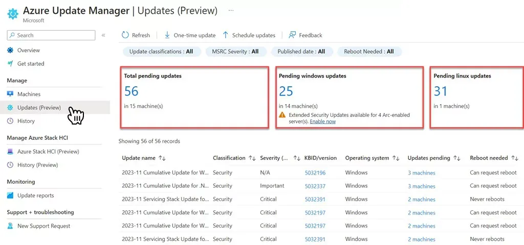
Task: Click the Schedule updates arrow icon
Action: [x=226, y=35]
